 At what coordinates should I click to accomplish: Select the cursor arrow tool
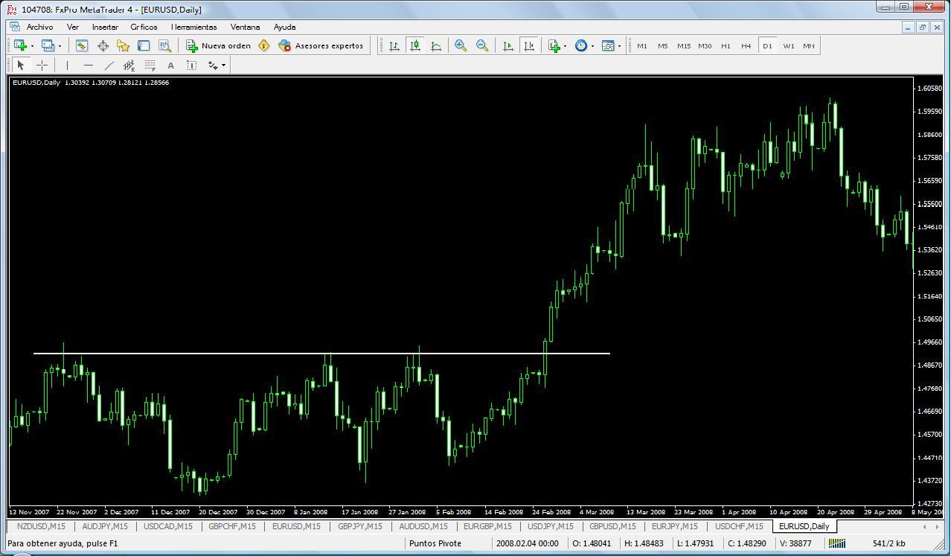[x=21, y=65]
